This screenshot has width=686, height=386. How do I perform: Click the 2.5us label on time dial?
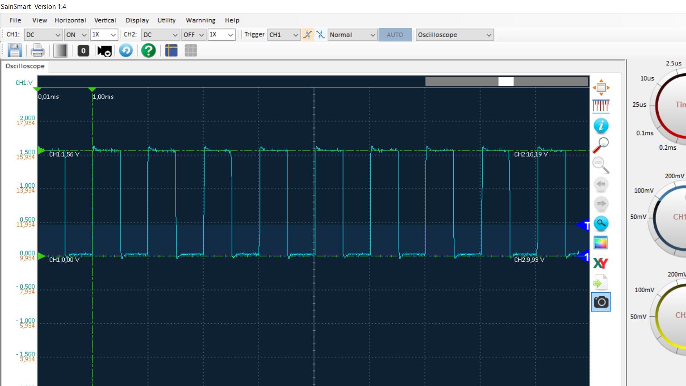point(673,63)
